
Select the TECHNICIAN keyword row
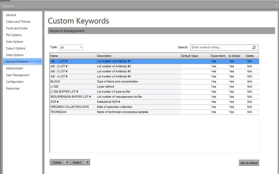[x=59, y=112]
